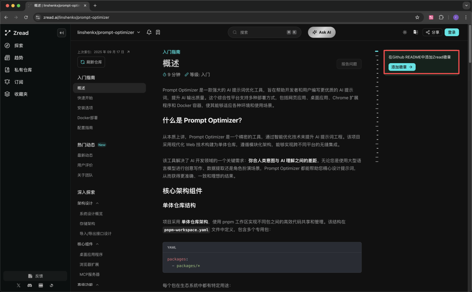472x292 pixels.
Task: Open the linshenkx/prompt-optimizer repo dropdown
Action: click(x=109, y=32)
